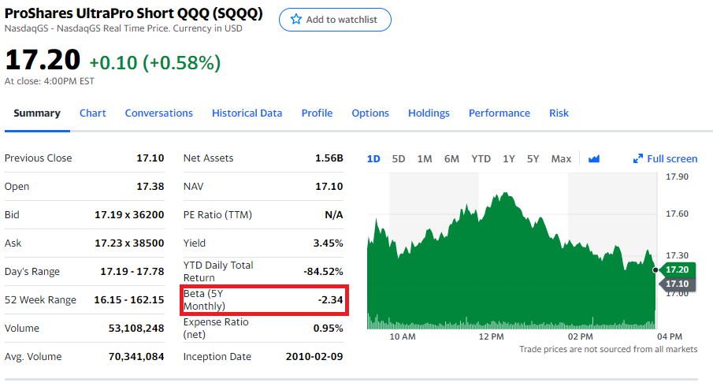Click the green 17.20 price marker on chart
Screen dimensions: 713x390
click(678, 269)
